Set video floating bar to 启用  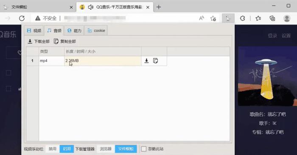(67, 149)
